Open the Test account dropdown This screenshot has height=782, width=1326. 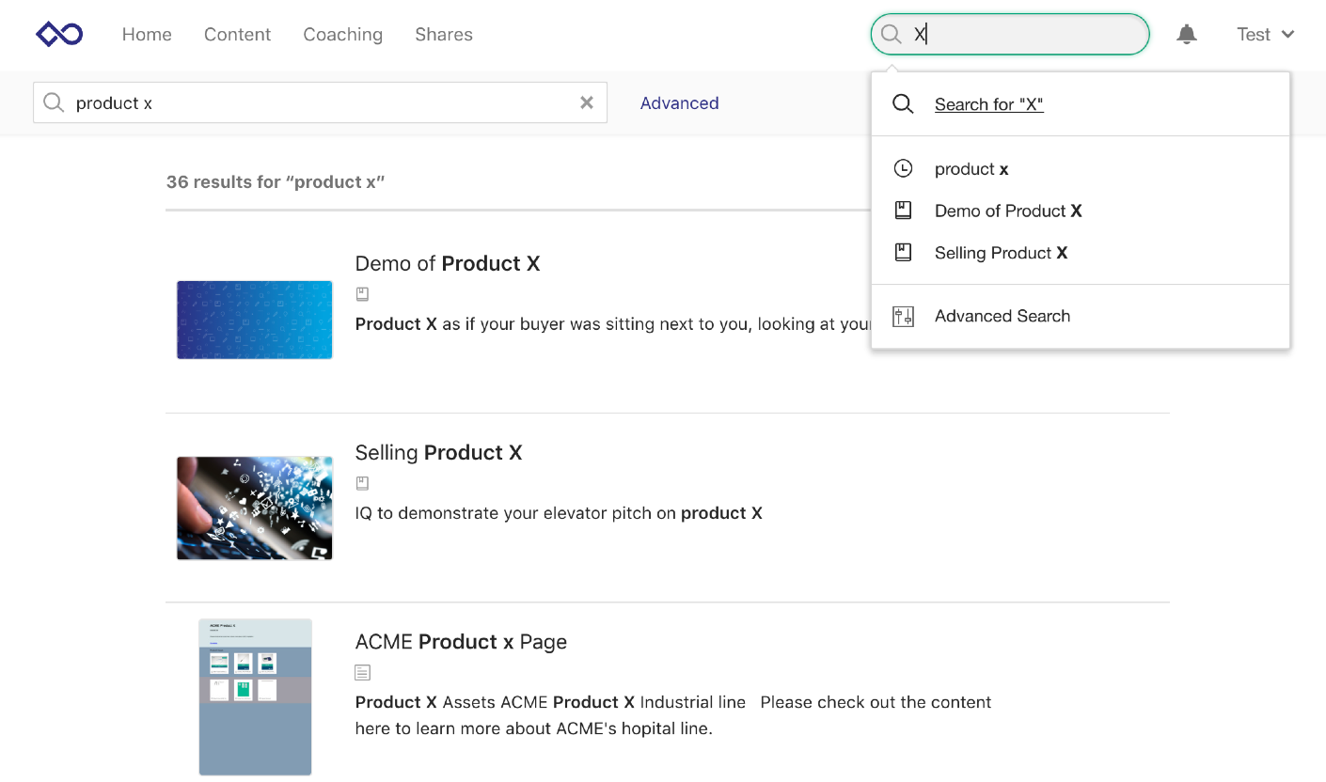tap(1264, 34)
